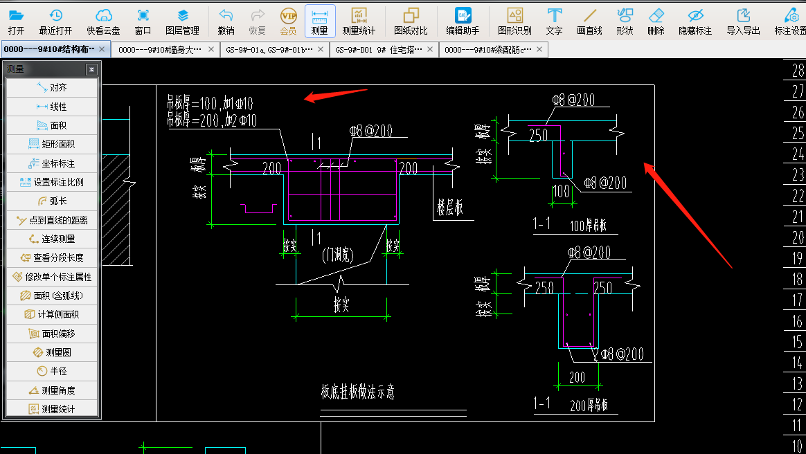Select 坐标标注 coordinate annotation

[x=51, y=163]
